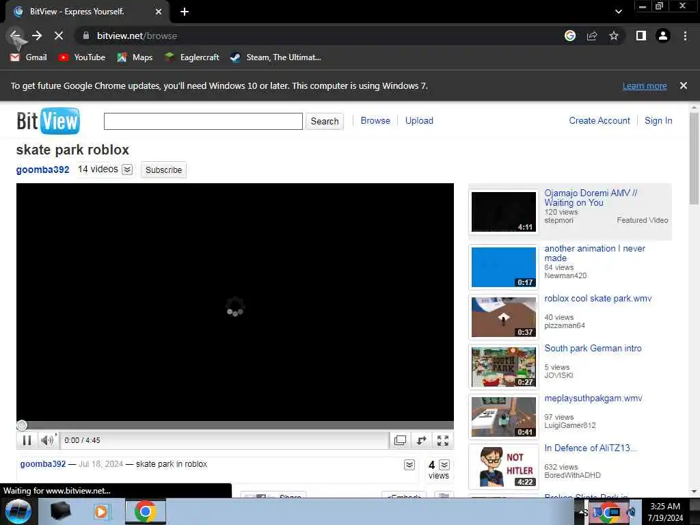
Task: Open the Google icon in address bar
Action: click(569, 36)
